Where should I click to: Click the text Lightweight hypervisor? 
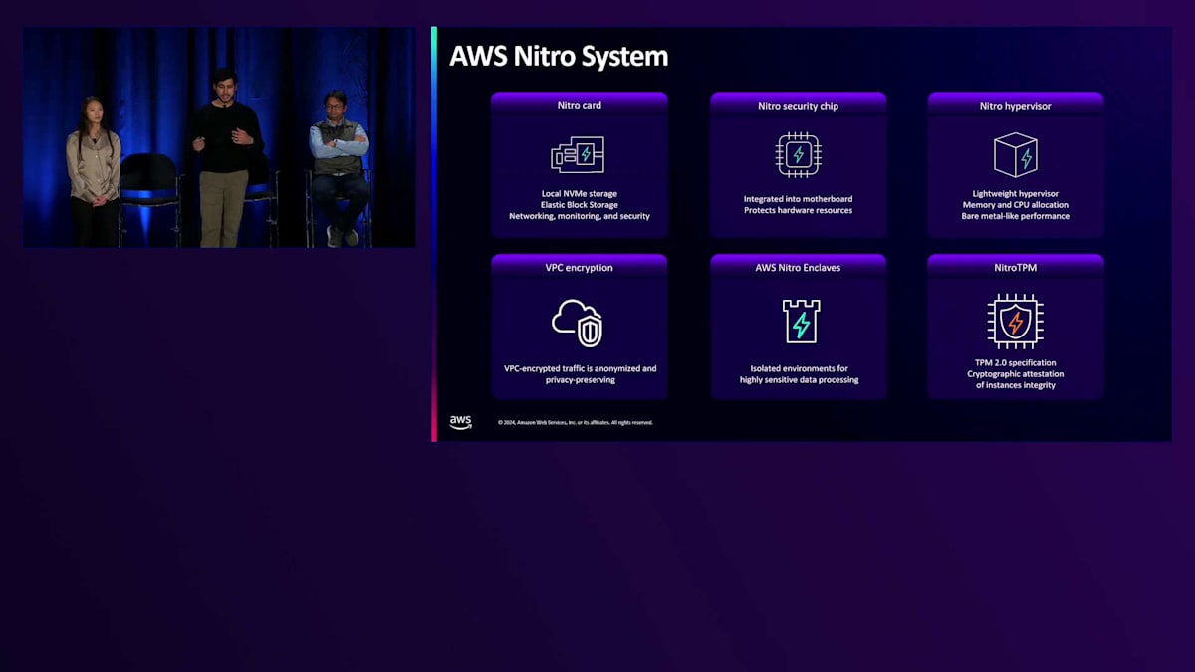[x=1016, y=194]
